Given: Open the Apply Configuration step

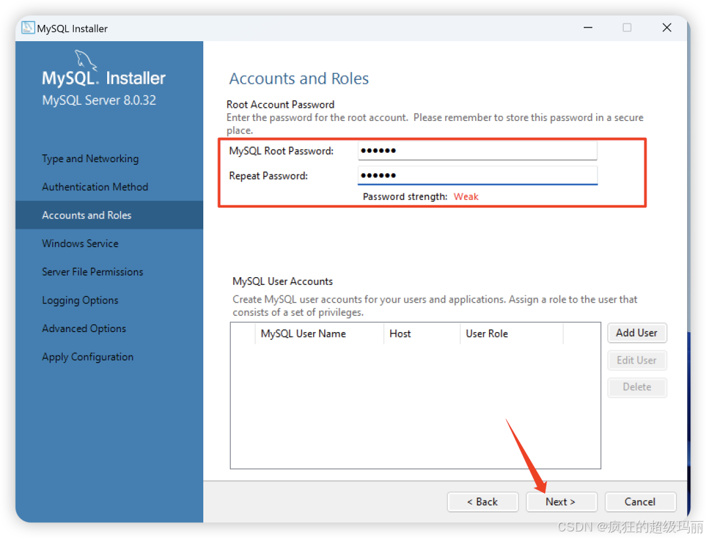Looking at the screenshot, I should [87, 356].
